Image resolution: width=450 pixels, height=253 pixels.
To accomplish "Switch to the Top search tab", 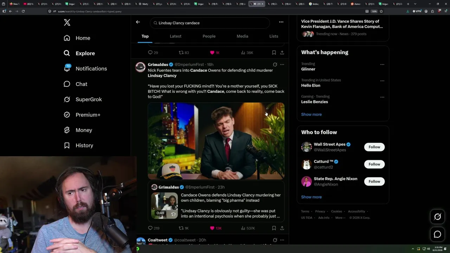I will (x=145, y=36).
